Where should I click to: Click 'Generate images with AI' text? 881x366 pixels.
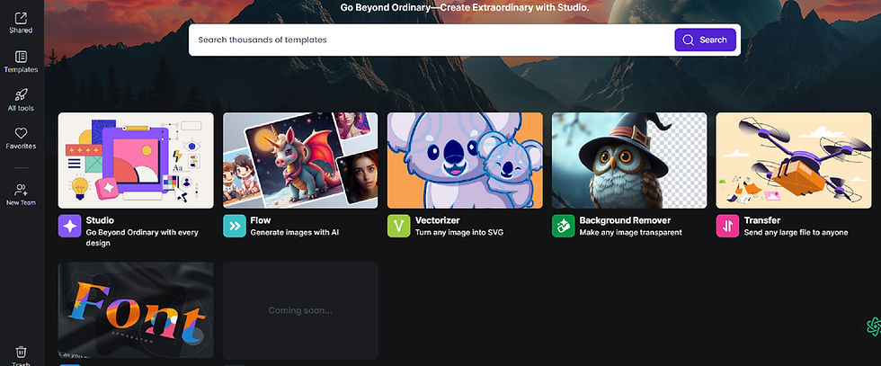tap(295, 232)
